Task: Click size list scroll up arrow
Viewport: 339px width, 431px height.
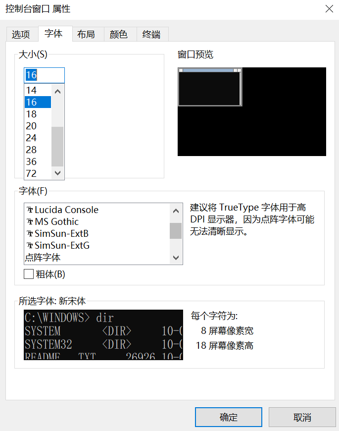Action: coord(57,92)
